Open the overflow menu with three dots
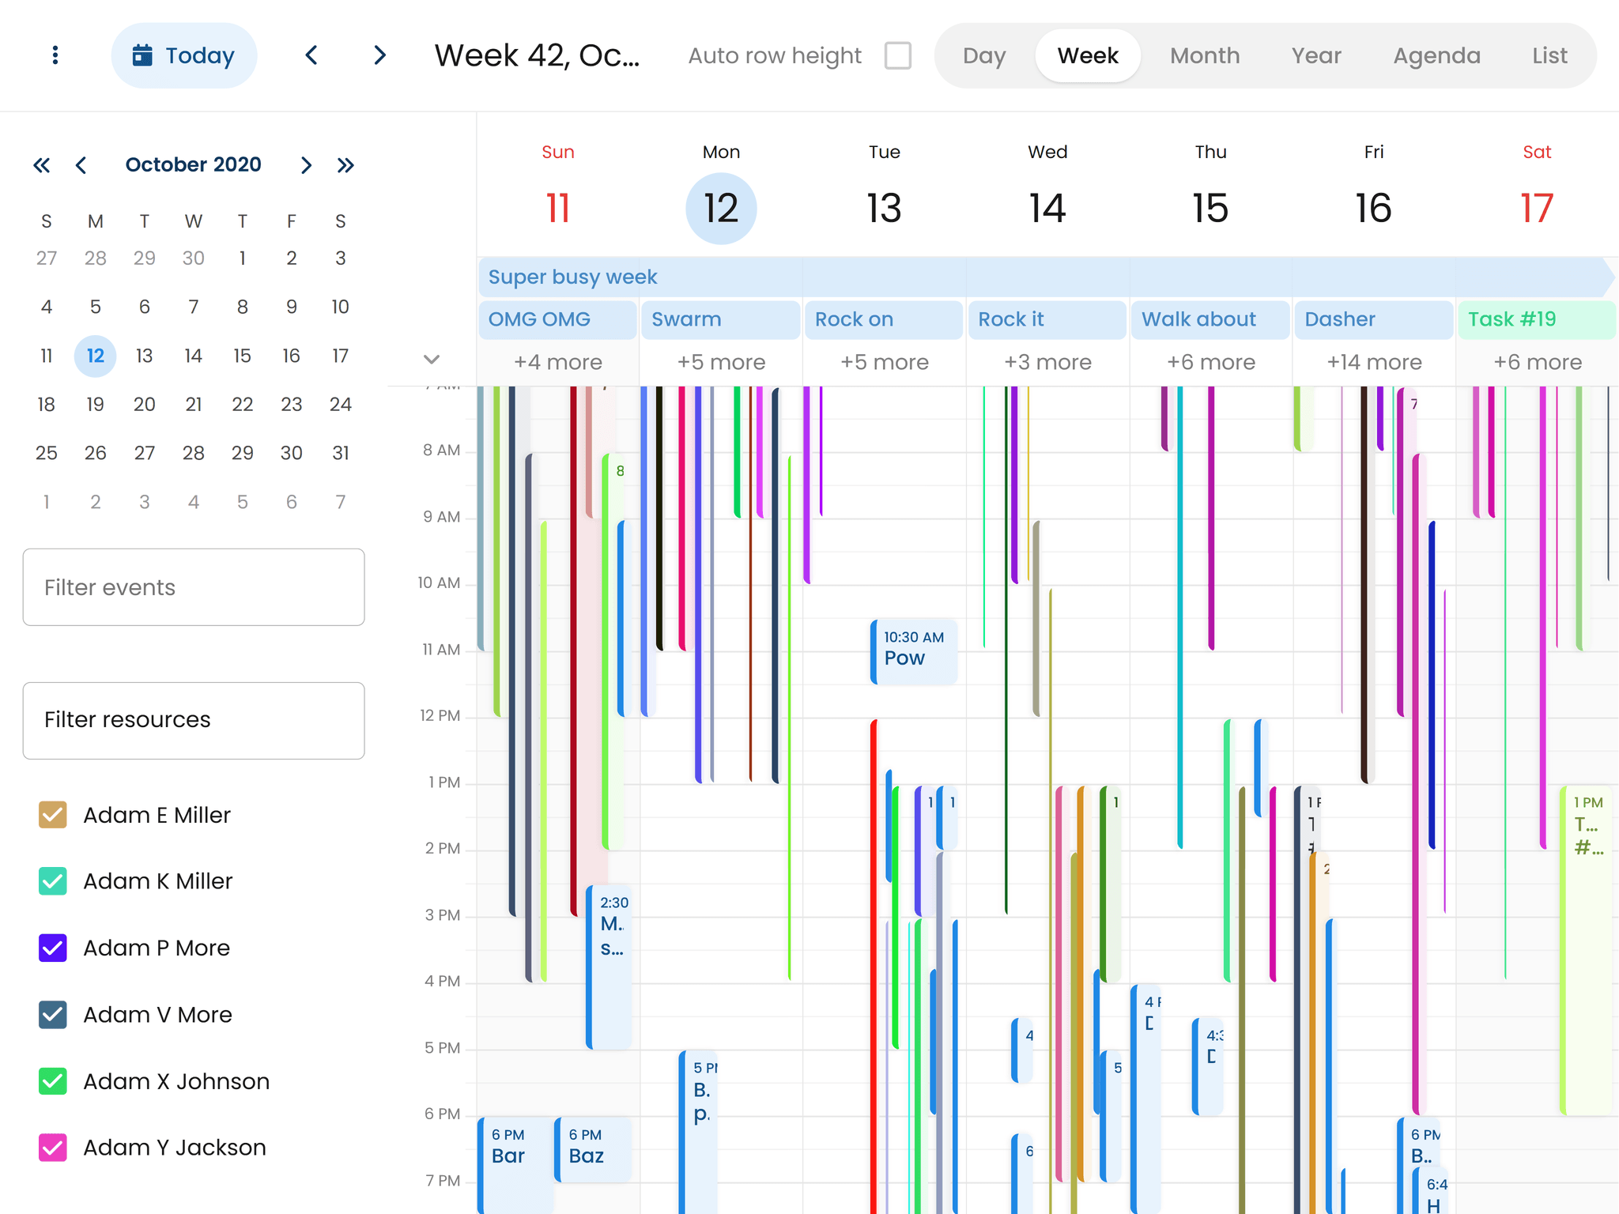The height and width of the screenshot is (1214, 1619). pos(54,55)
